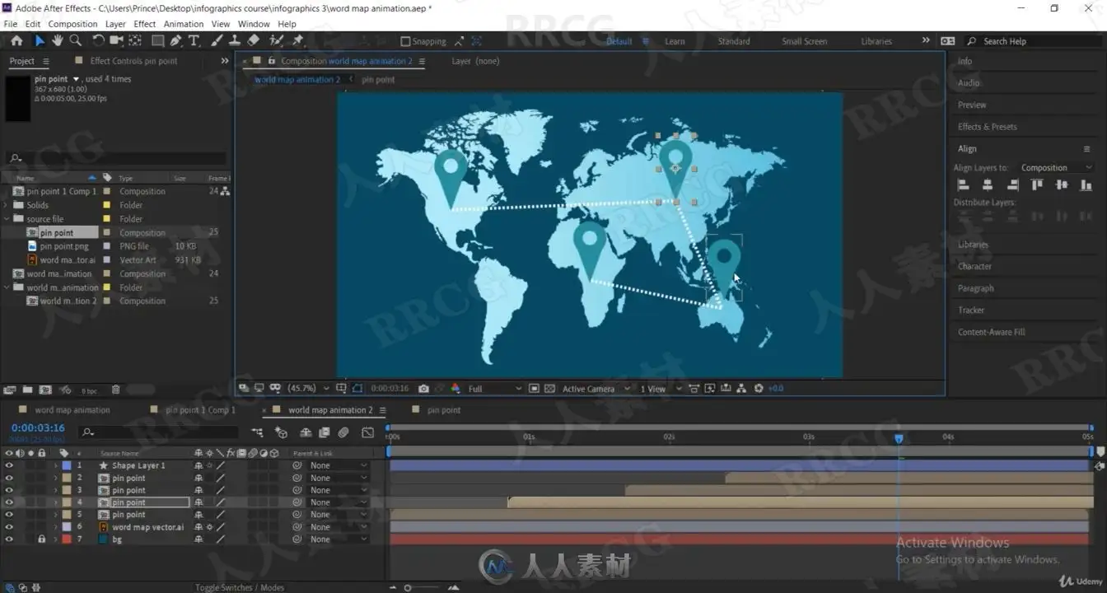Select the Selection (arrow) tool

pos(39,40)
